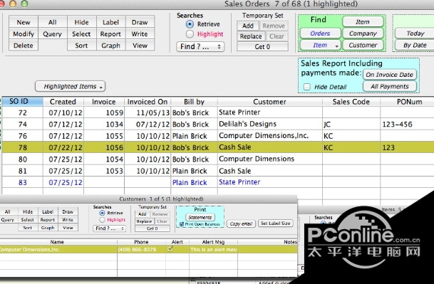Viewport: 434px width, 284px height.
Task: Open the blue Item dropdown under Find
Action: (320, 45)
